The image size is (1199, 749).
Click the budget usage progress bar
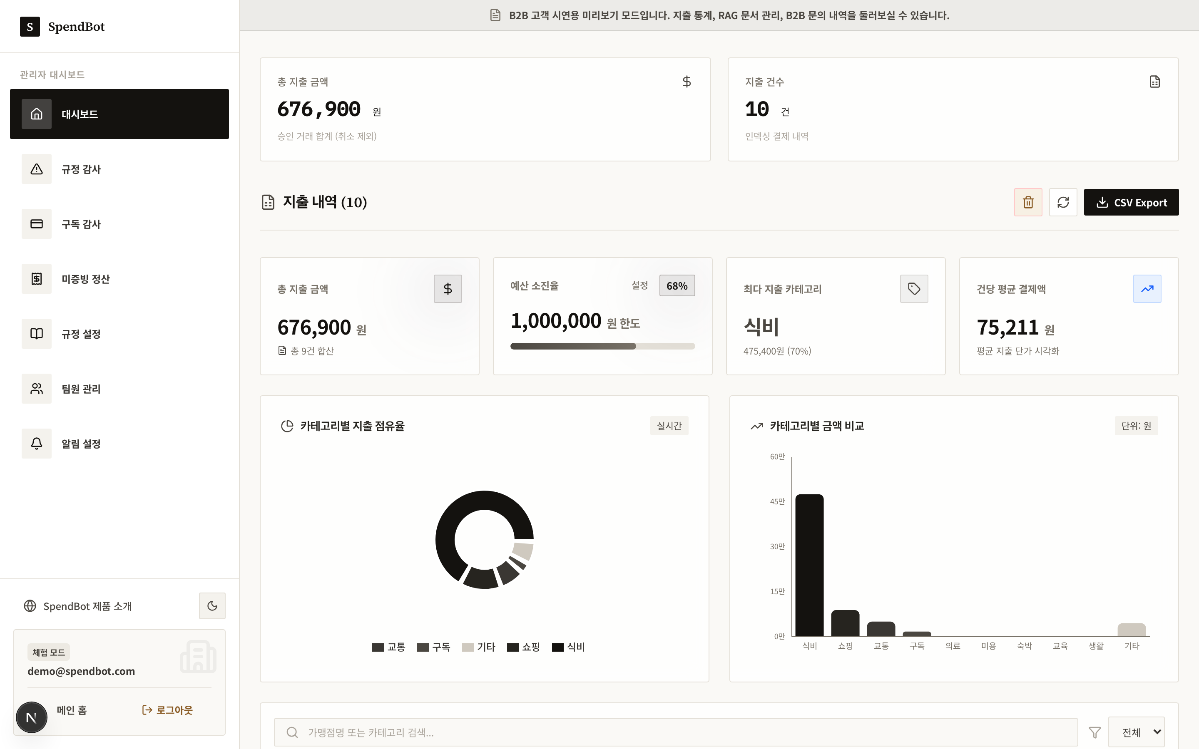tap(602, 346)
